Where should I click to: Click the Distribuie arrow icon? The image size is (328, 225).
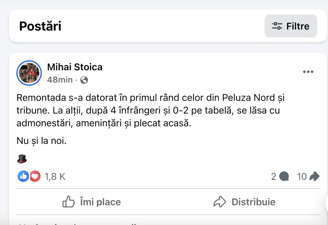pos(220,202)
